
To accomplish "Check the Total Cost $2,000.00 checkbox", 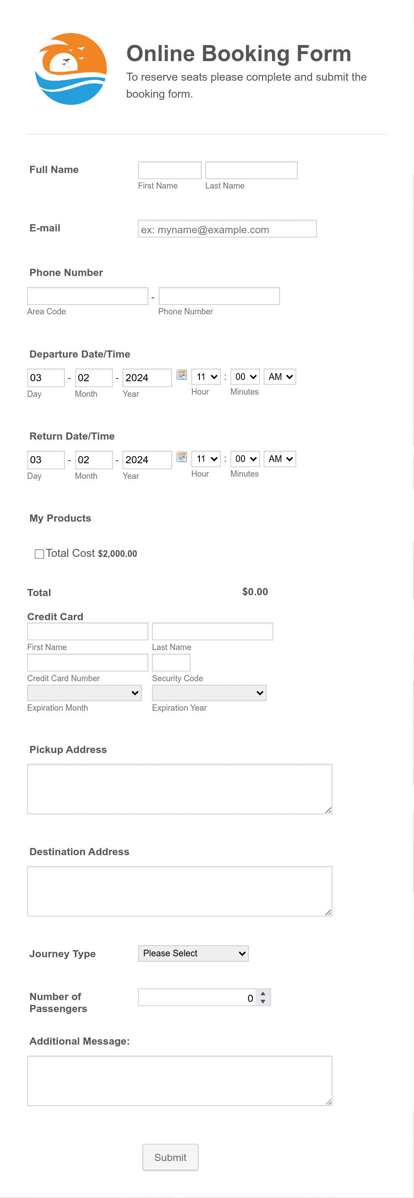I will click(x=39, y=553).
